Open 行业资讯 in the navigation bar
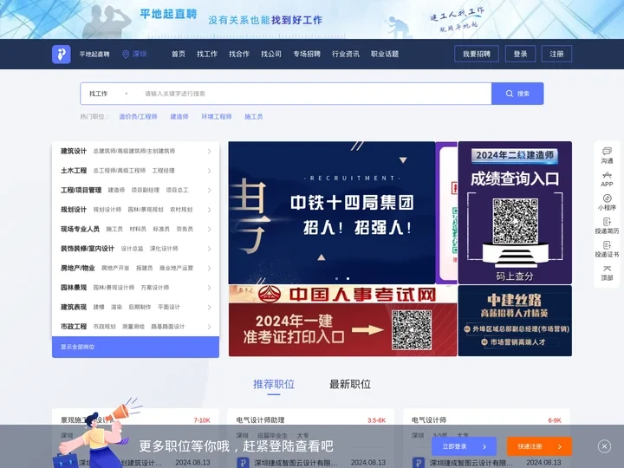Screen dimensions: 624x468 pos(346,54)
